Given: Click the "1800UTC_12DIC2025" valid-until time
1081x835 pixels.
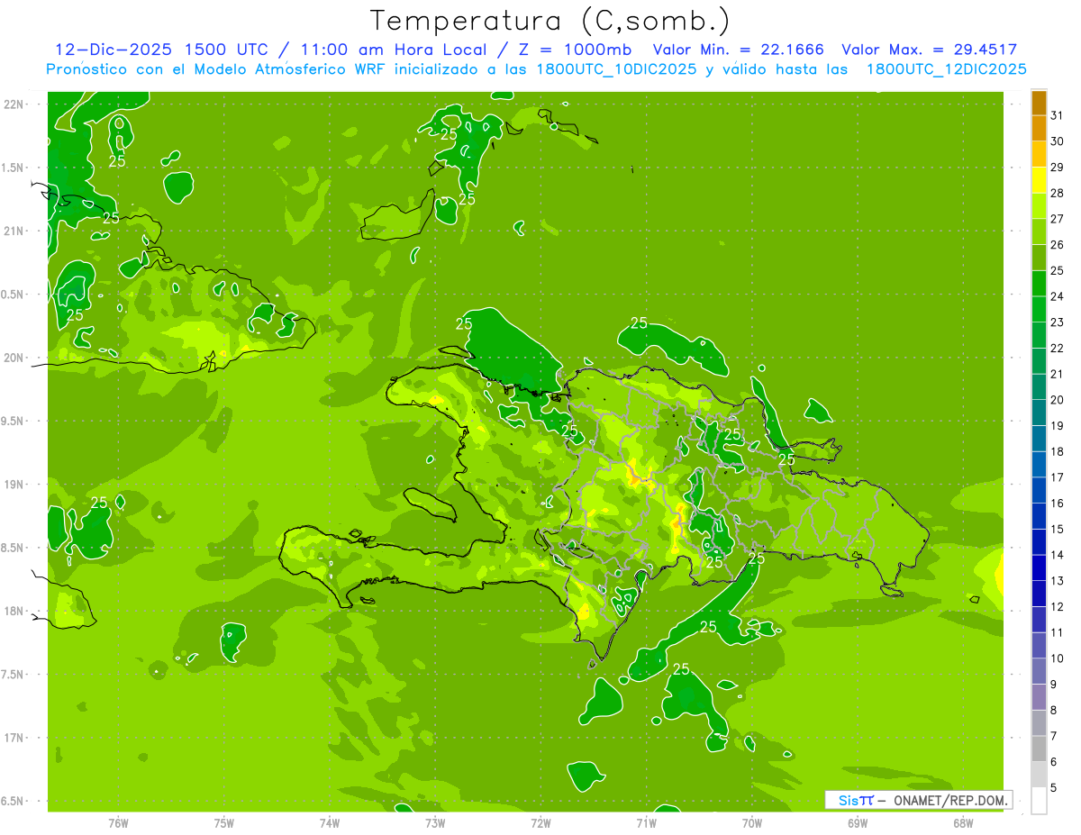Looking at the screenshot, I should tap(946, 69).
